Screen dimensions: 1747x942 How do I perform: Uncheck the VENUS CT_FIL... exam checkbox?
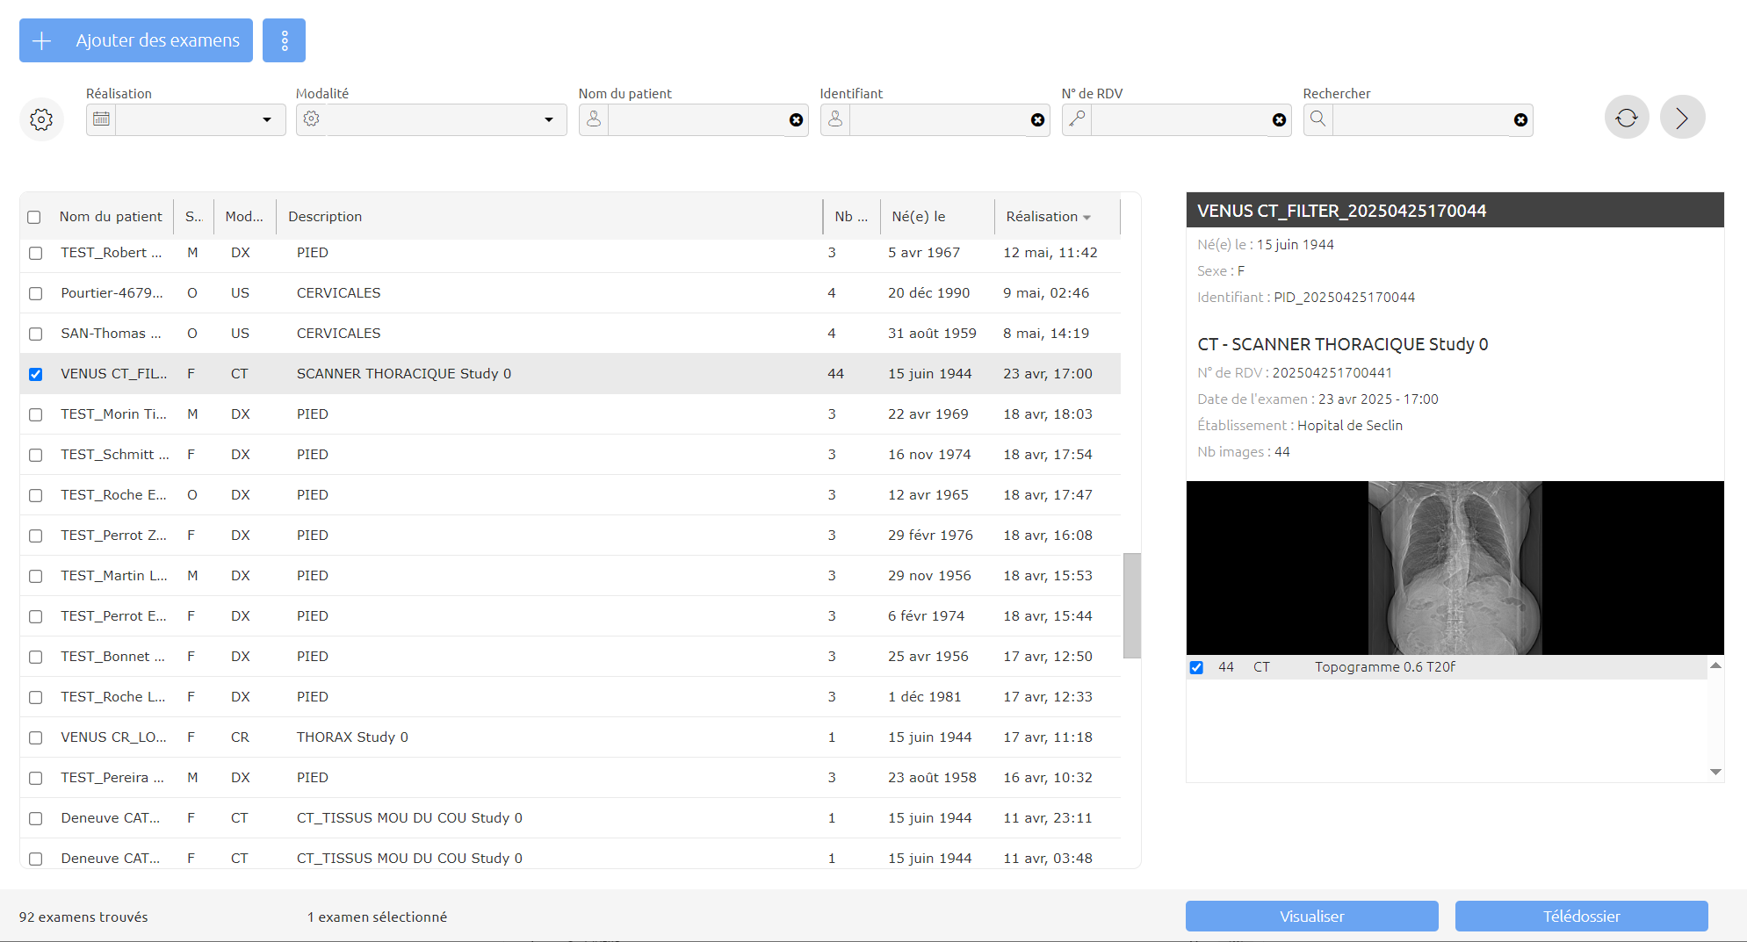(35, 374)
